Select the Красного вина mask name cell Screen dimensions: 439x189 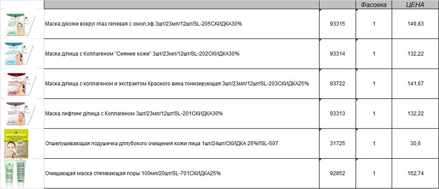pyautogui.click(x=181, y=84)
